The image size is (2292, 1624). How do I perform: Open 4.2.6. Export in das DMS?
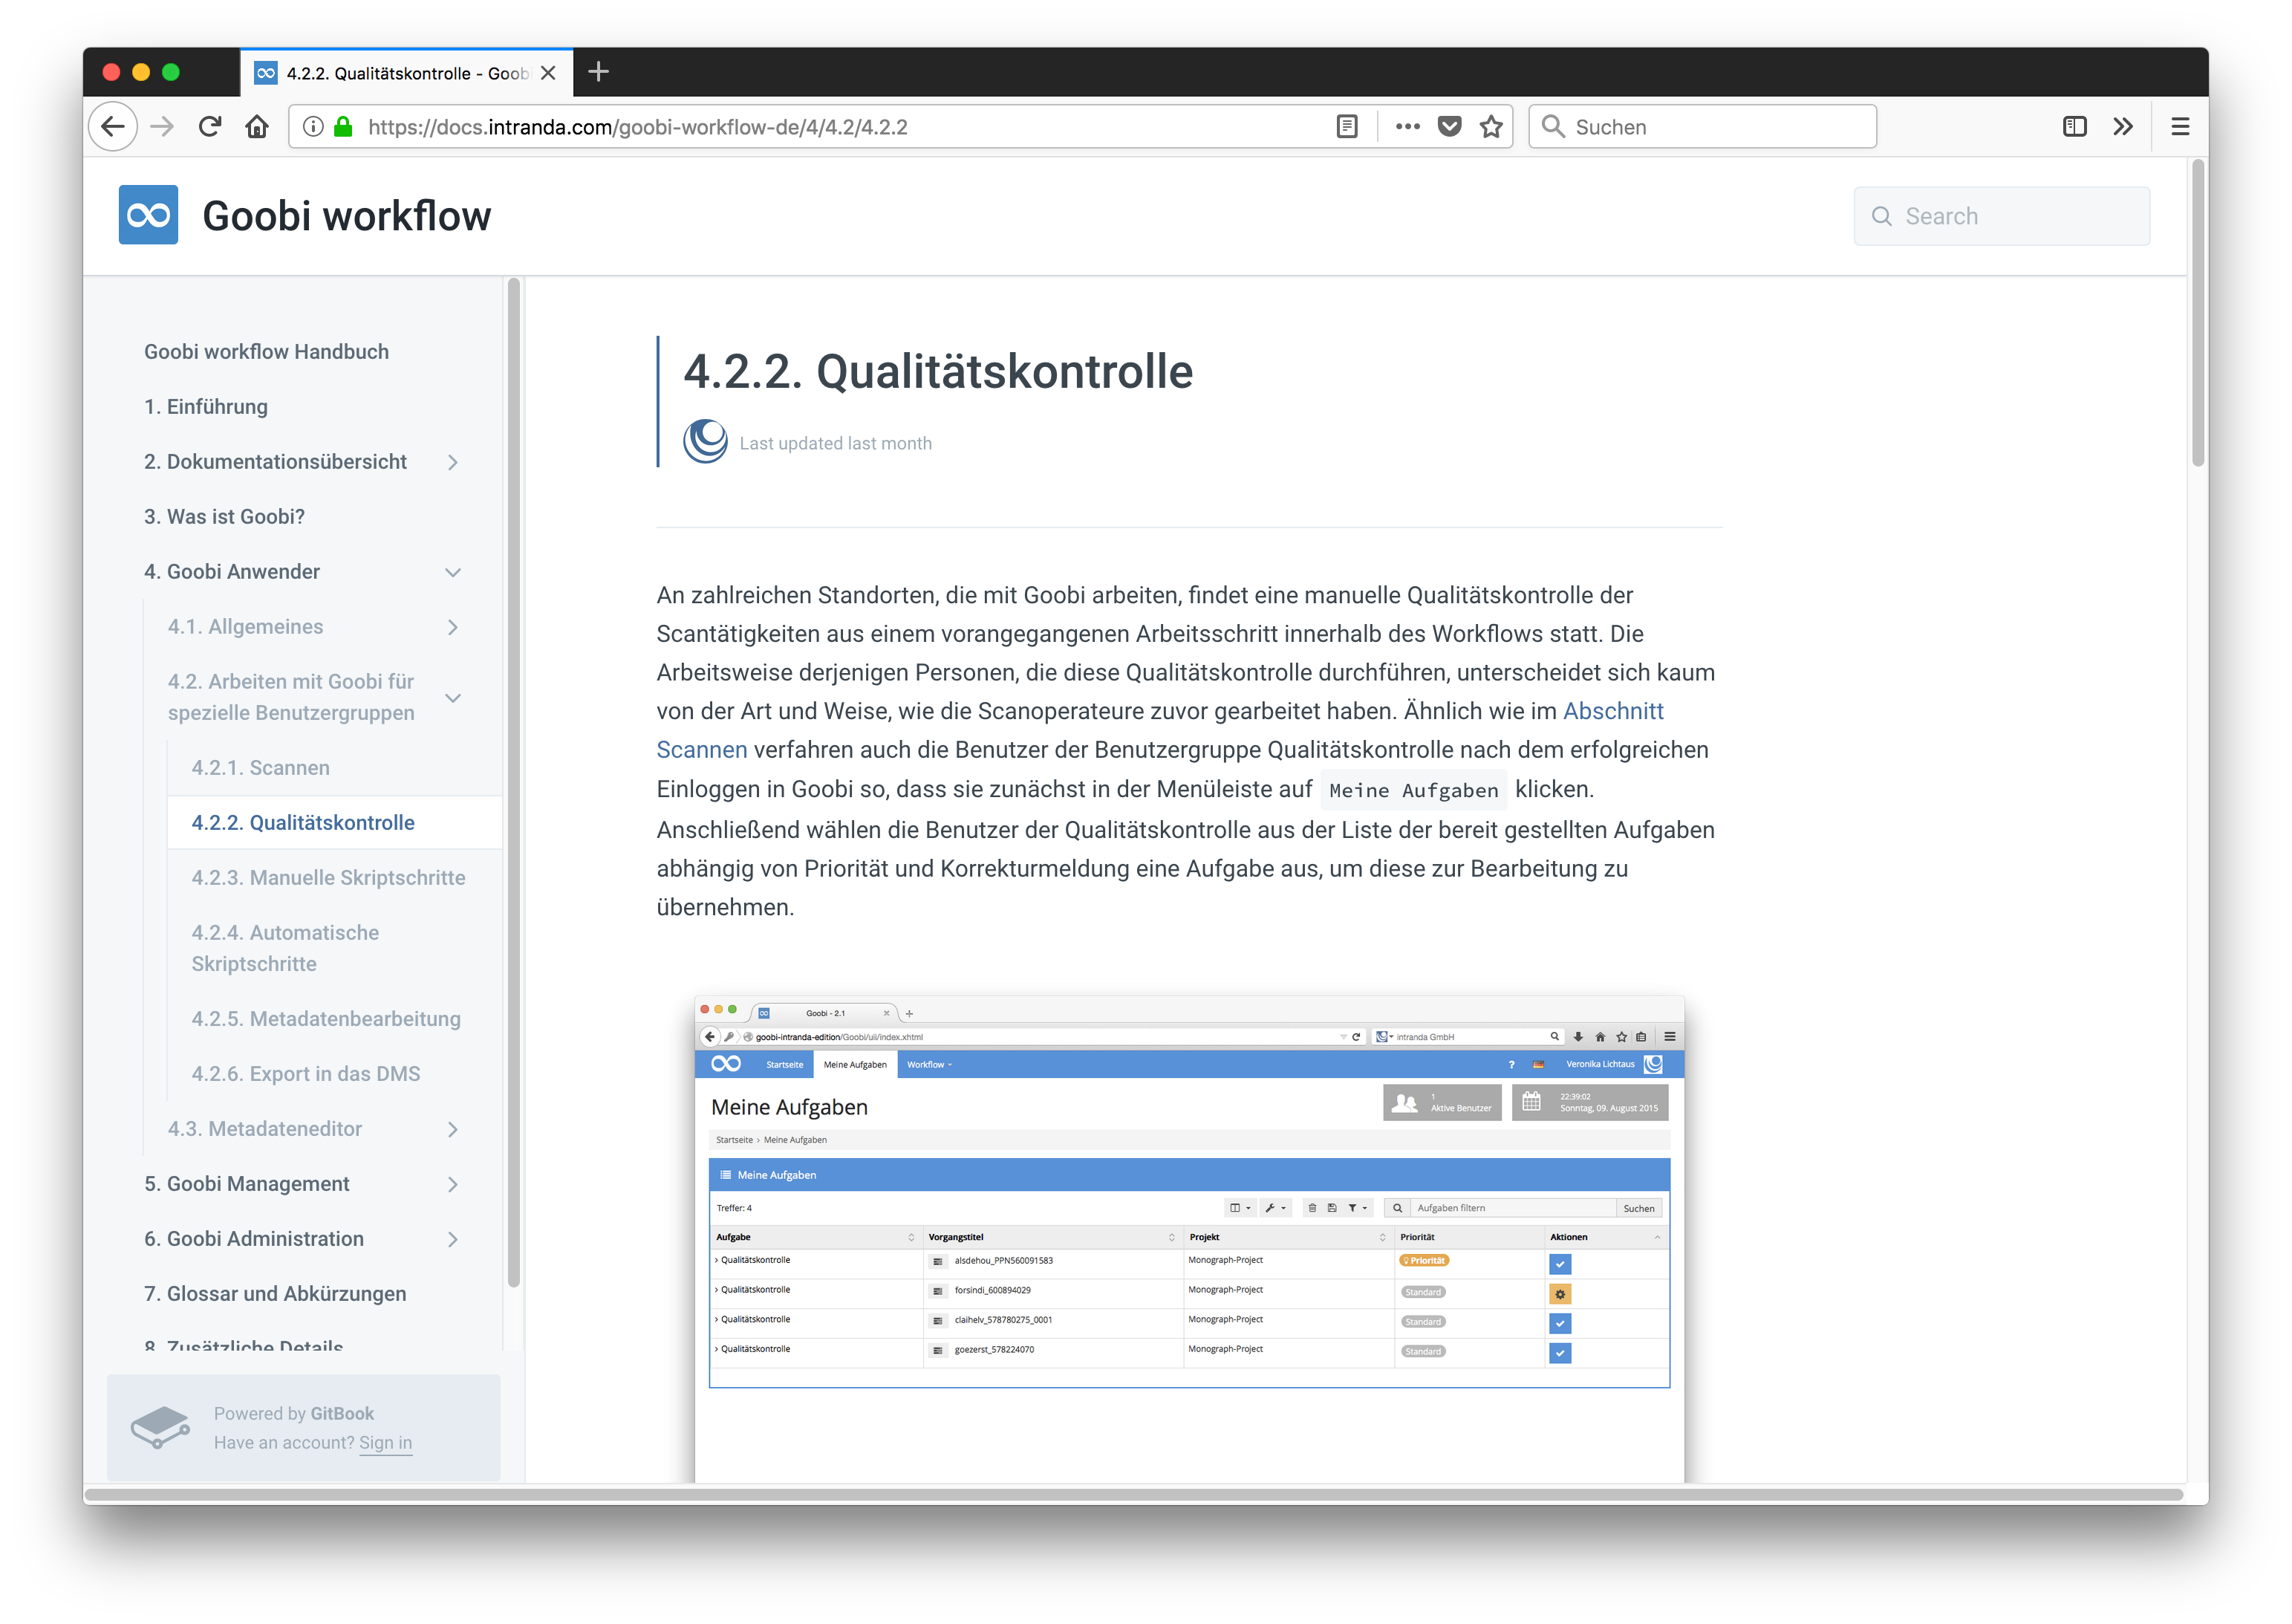click(x=306, y=1073)
